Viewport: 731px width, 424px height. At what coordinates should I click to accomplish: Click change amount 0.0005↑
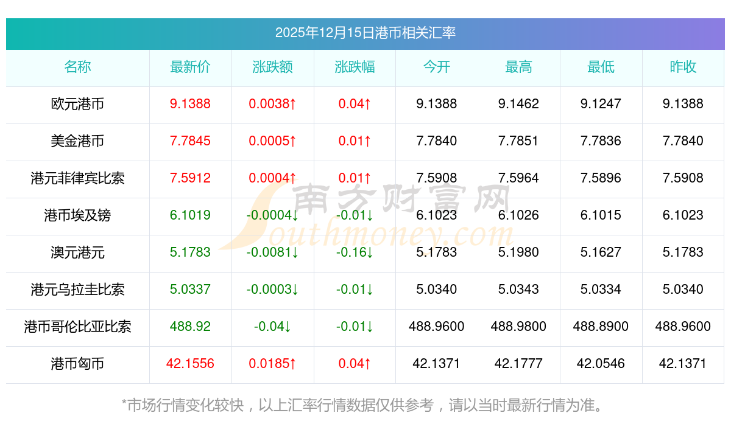point(272,141)
